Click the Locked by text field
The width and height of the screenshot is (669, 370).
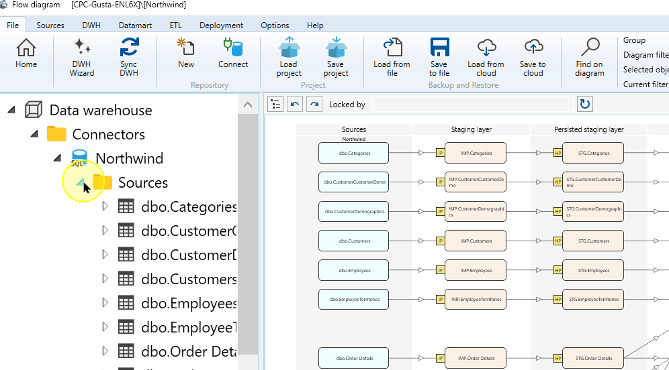click(472, 105)
